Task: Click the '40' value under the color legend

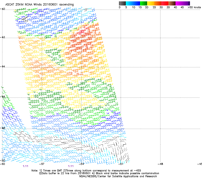Action: tap(175, 7)
